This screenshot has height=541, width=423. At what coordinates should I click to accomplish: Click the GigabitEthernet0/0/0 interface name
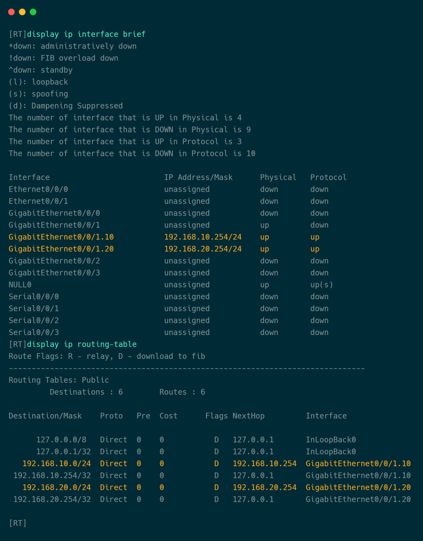click(x=55, y=213)
